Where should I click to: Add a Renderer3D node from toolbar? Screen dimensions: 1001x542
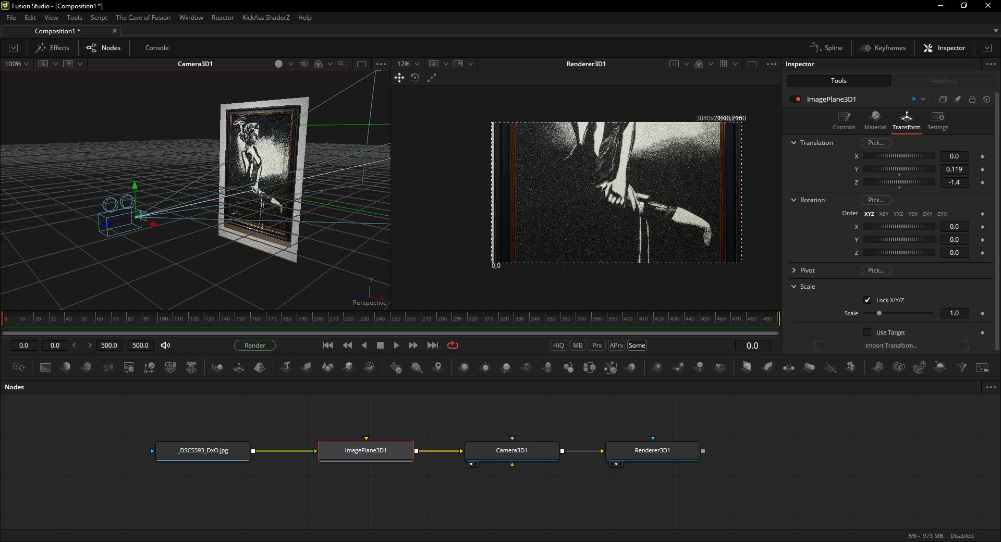(x=940, y=367)
